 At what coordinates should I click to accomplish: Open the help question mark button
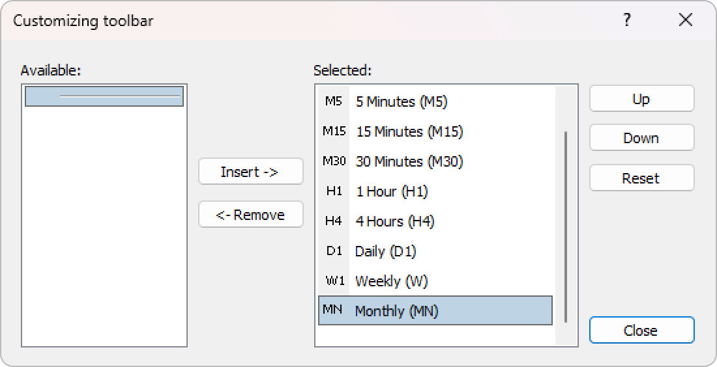coord(627,20)
